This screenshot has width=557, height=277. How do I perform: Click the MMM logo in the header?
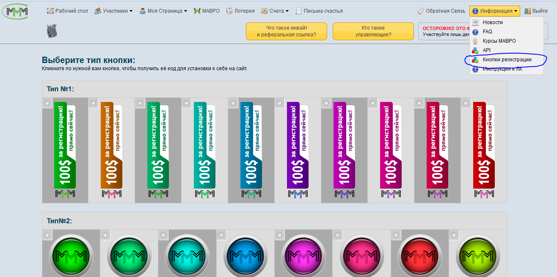[15, 11]
